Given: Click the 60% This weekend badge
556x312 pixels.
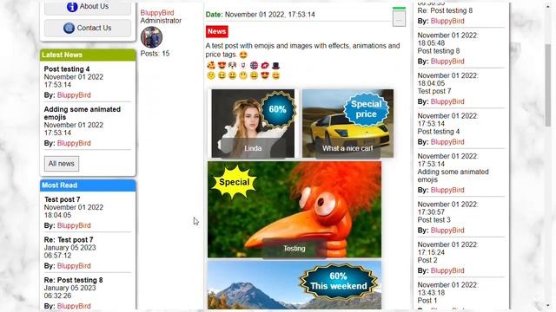Looking at the screenshot, I should [x=339, y=281].
